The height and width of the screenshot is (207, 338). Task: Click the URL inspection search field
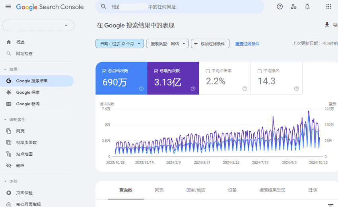click(x=180, y=7)
